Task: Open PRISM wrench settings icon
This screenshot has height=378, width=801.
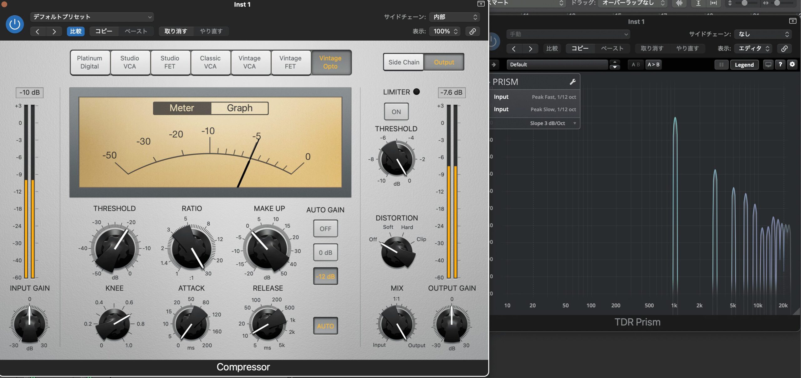Action: coord(572,82)
